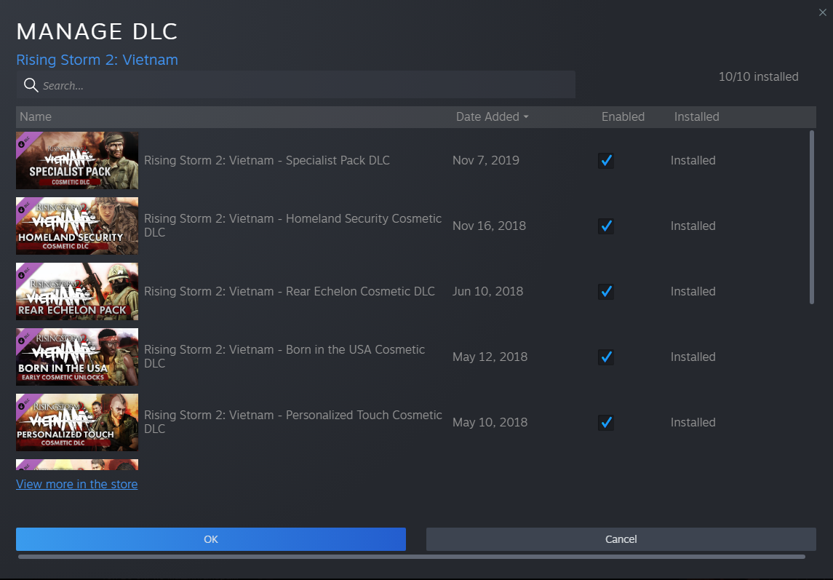This screenshot has height=580, width=833.
Task: Click the Personalized Touch DLC thumbnail
Action: click(x=77, y=422)
